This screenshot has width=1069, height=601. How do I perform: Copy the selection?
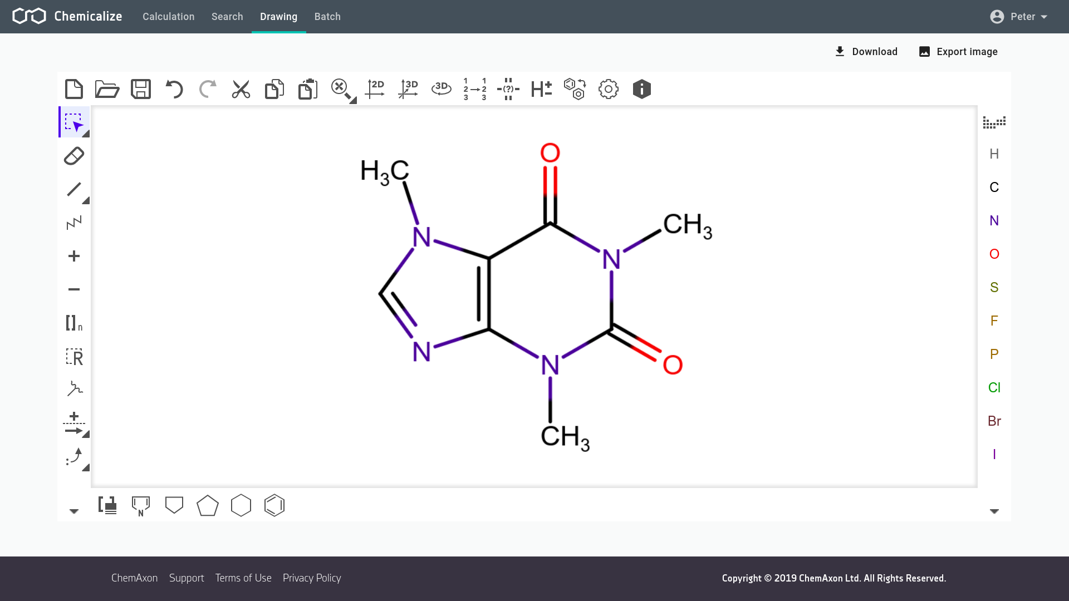(x=274, y=89)
